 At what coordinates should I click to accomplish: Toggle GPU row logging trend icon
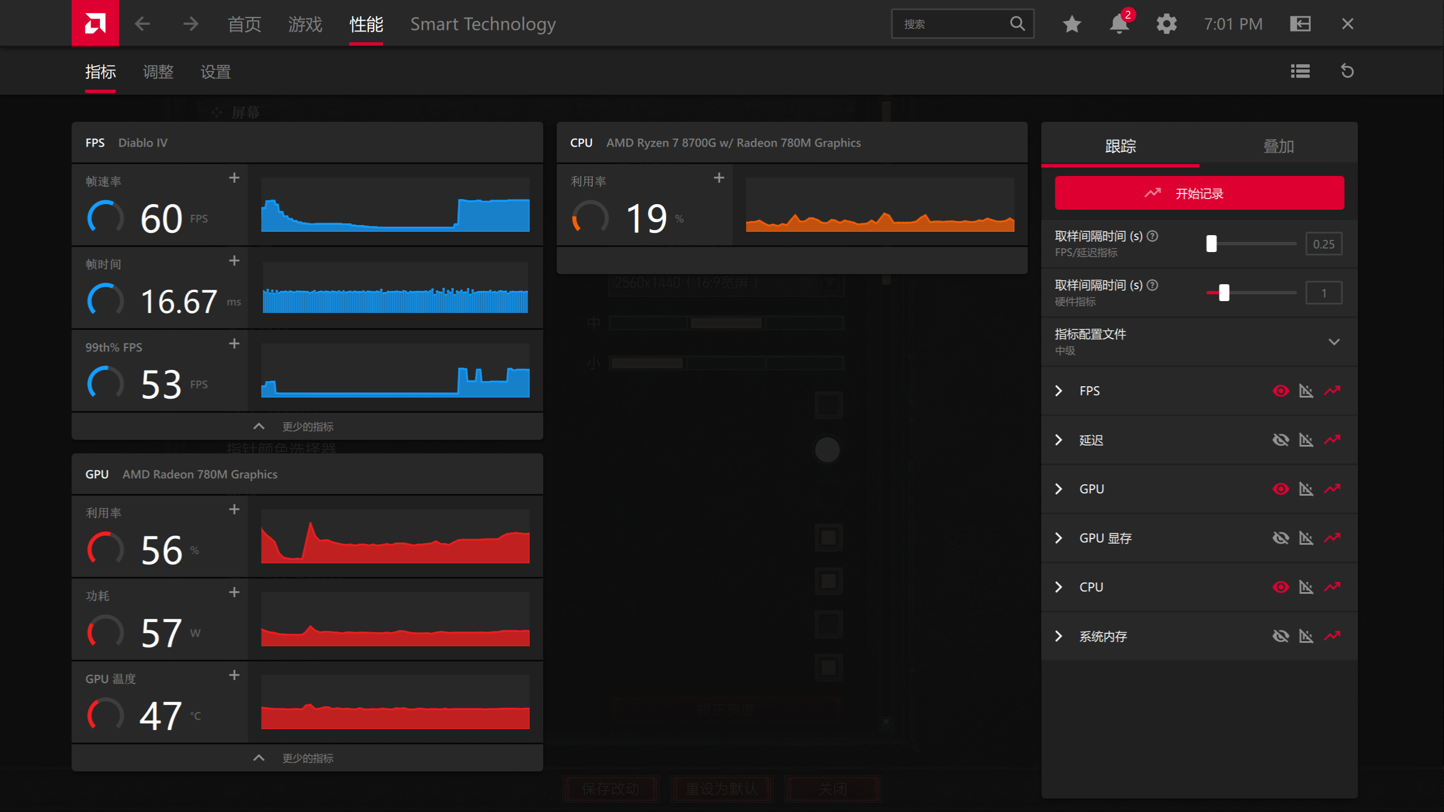point(1332,488)
